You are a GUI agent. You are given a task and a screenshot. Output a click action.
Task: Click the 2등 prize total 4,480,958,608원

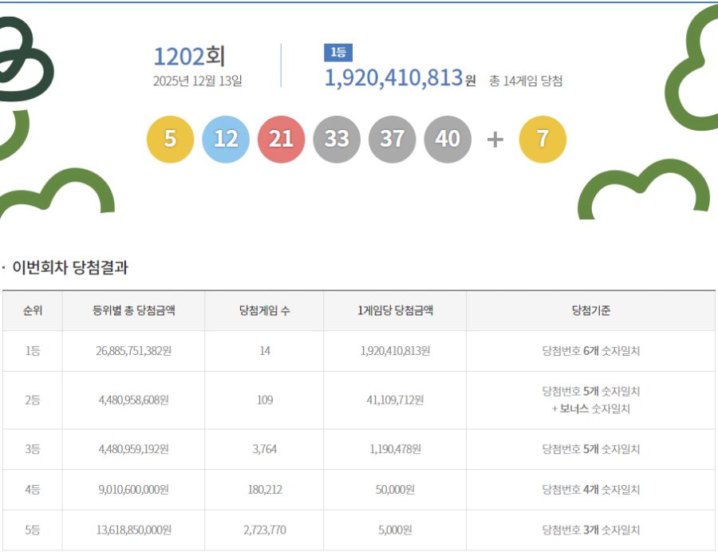click(133, 400)
